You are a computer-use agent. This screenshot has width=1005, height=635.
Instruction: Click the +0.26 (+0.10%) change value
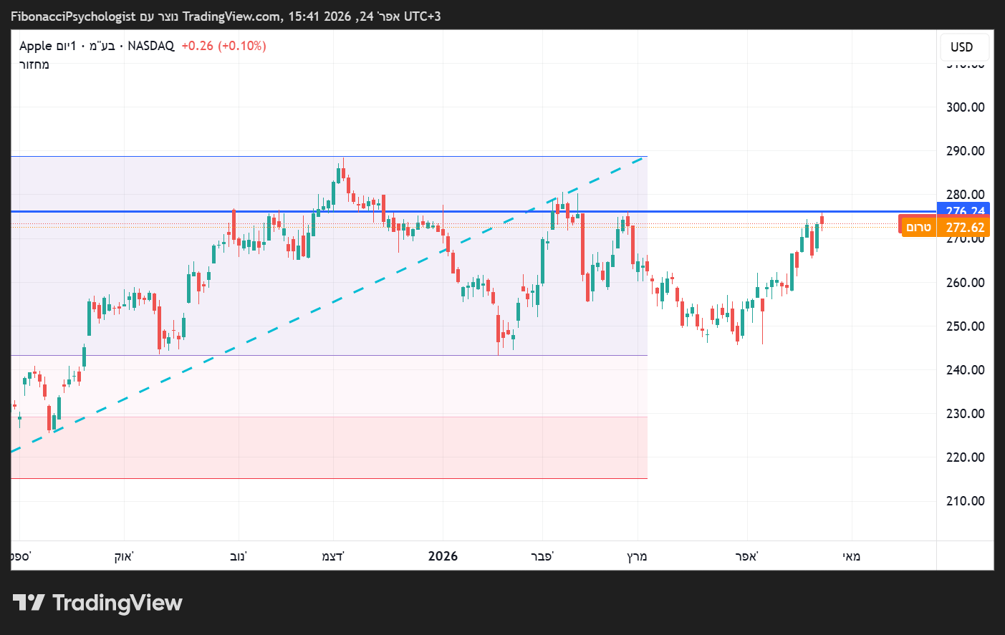point(223,46)
